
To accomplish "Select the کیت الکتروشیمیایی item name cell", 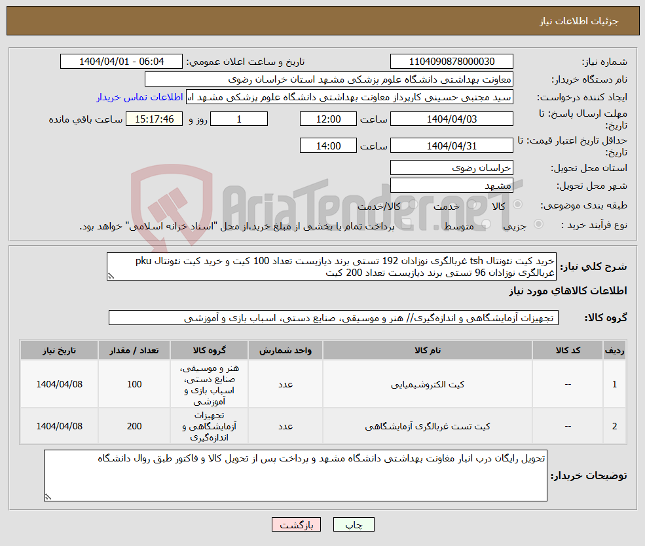I will point(428,384).
